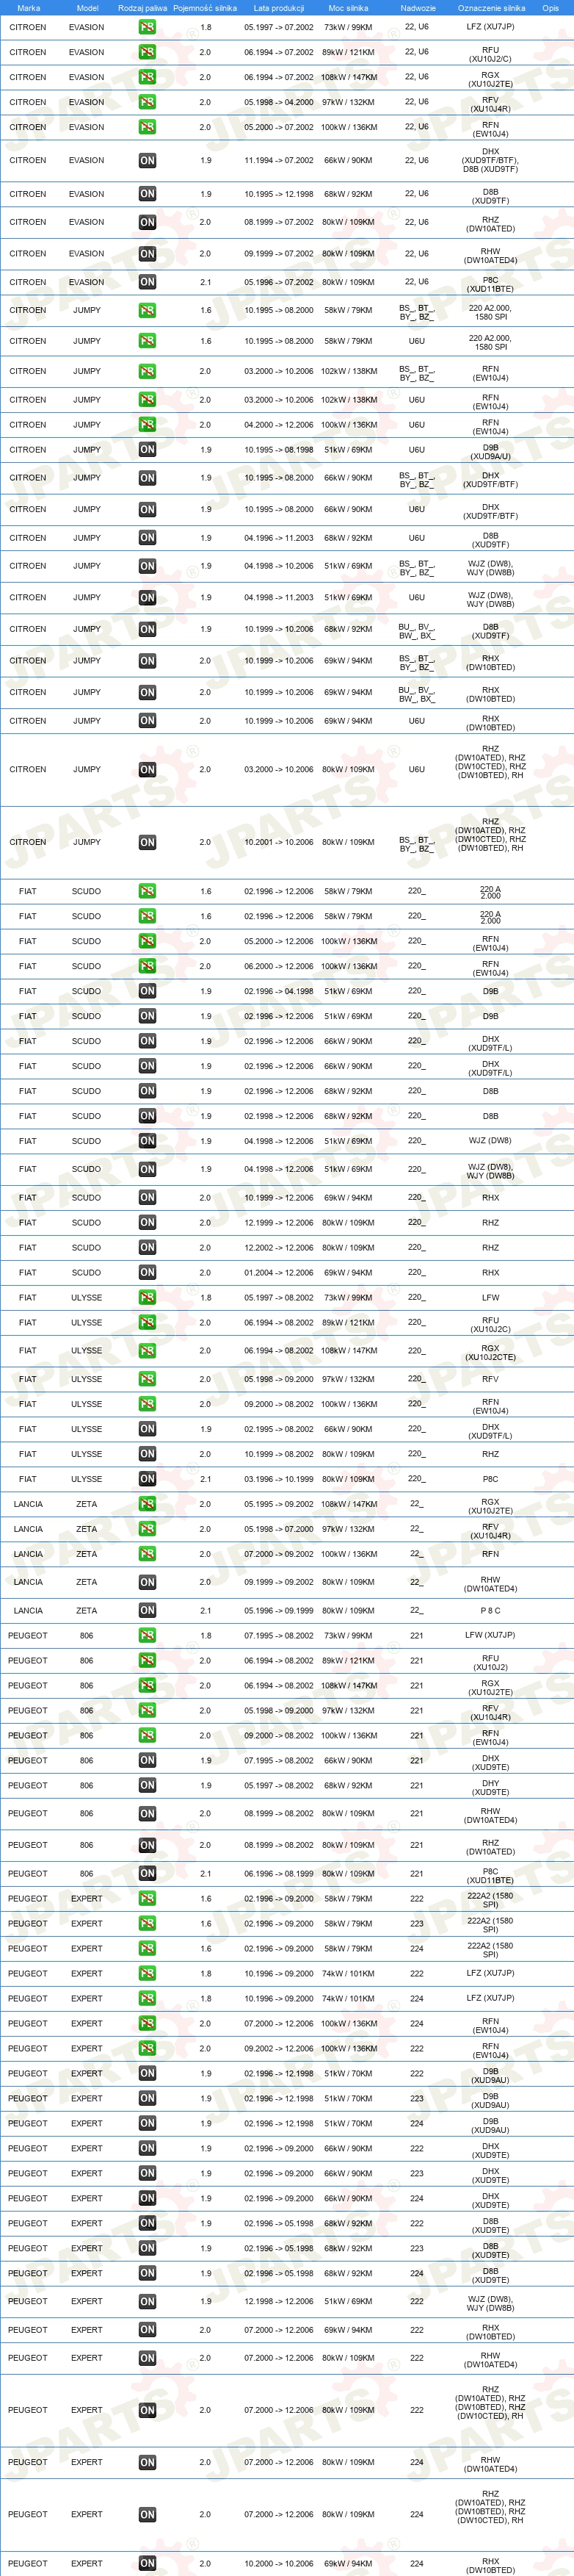Click the Model column header

87,8
